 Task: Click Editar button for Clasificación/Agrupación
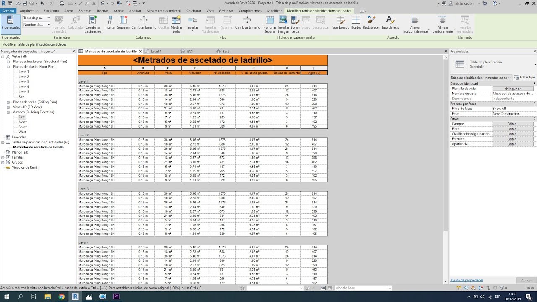click(x=513, y=134)
